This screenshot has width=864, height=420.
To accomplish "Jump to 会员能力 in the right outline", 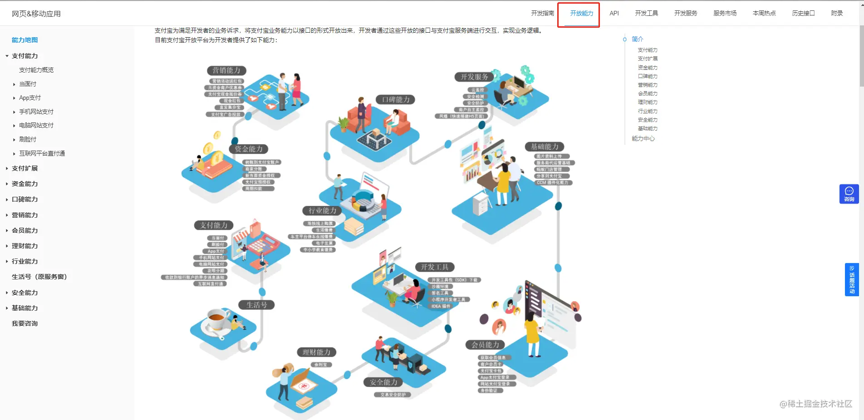I will 648,93.
